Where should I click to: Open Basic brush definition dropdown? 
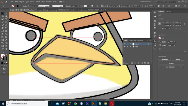[64, 6]
